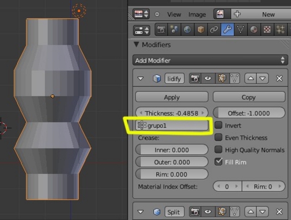The height and width of the screenshot is (220, 291).
Task: Click the Offset slider field
Action: [249, 113]
